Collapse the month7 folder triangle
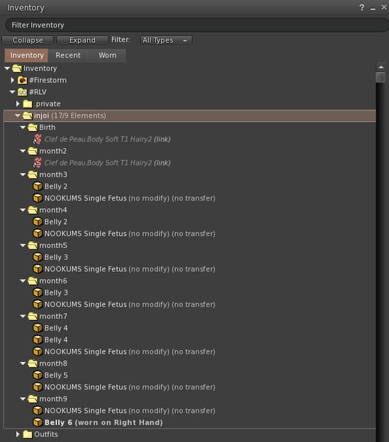The image size is (389, 442). pos(23,317)
